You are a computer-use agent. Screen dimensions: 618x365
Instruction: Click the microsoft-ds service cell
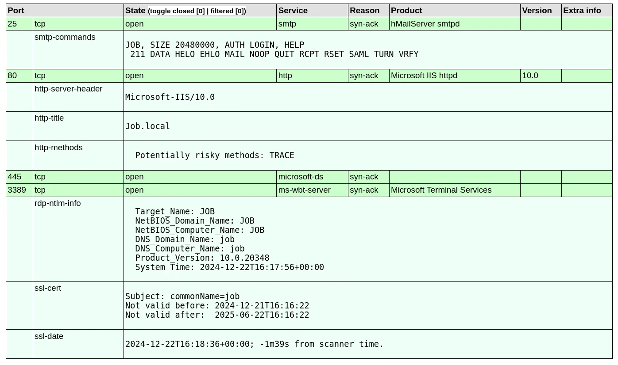pos(312,177)
